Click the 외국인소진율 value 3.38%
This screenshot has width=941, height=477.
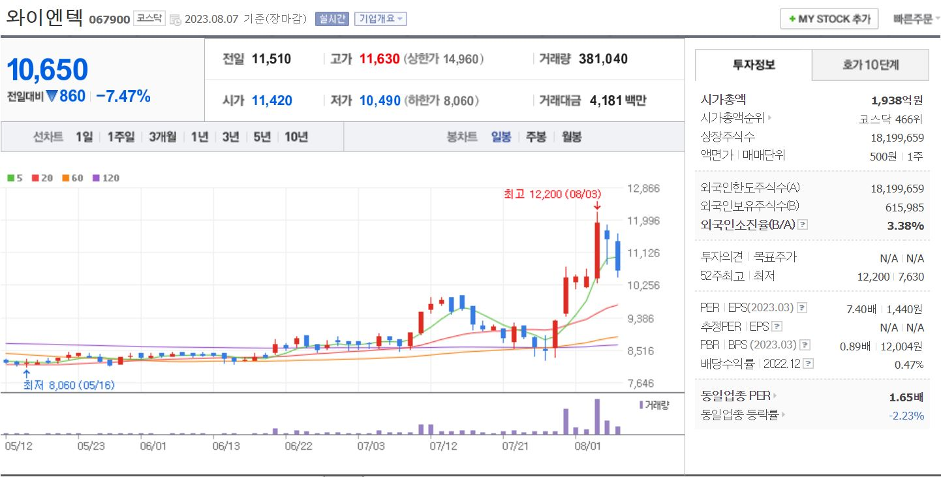point(906,226)
